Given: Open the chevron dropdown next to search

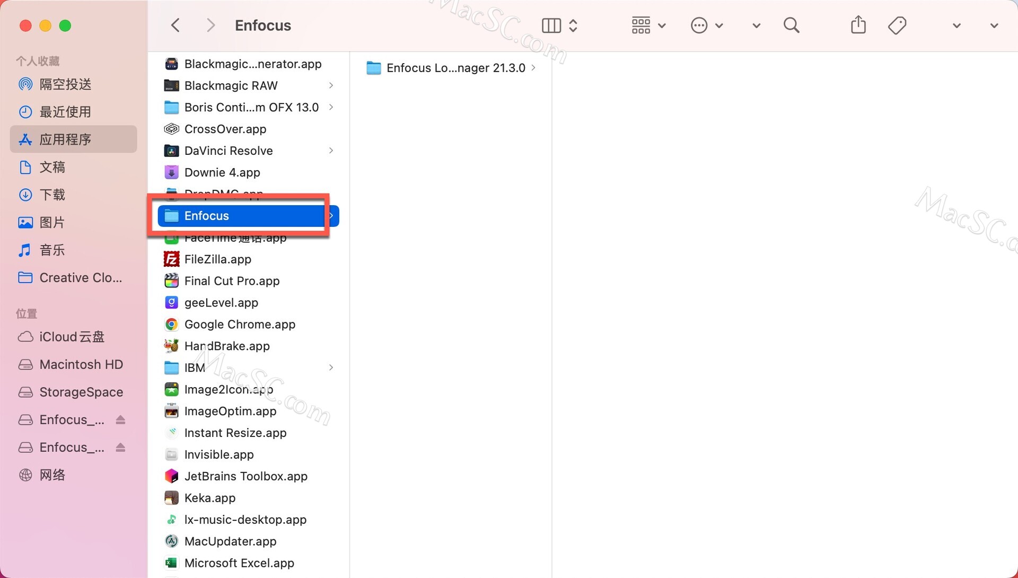Looking at the screenshot, I should 757,26.
